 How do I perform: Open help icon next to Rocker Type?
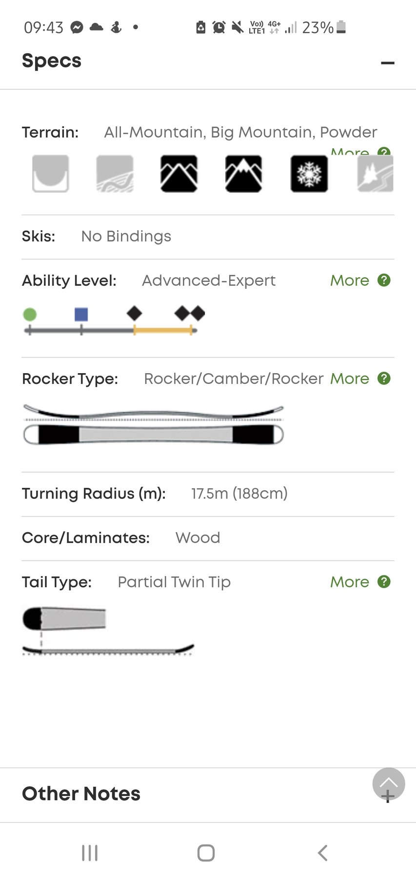coord(384,379)
